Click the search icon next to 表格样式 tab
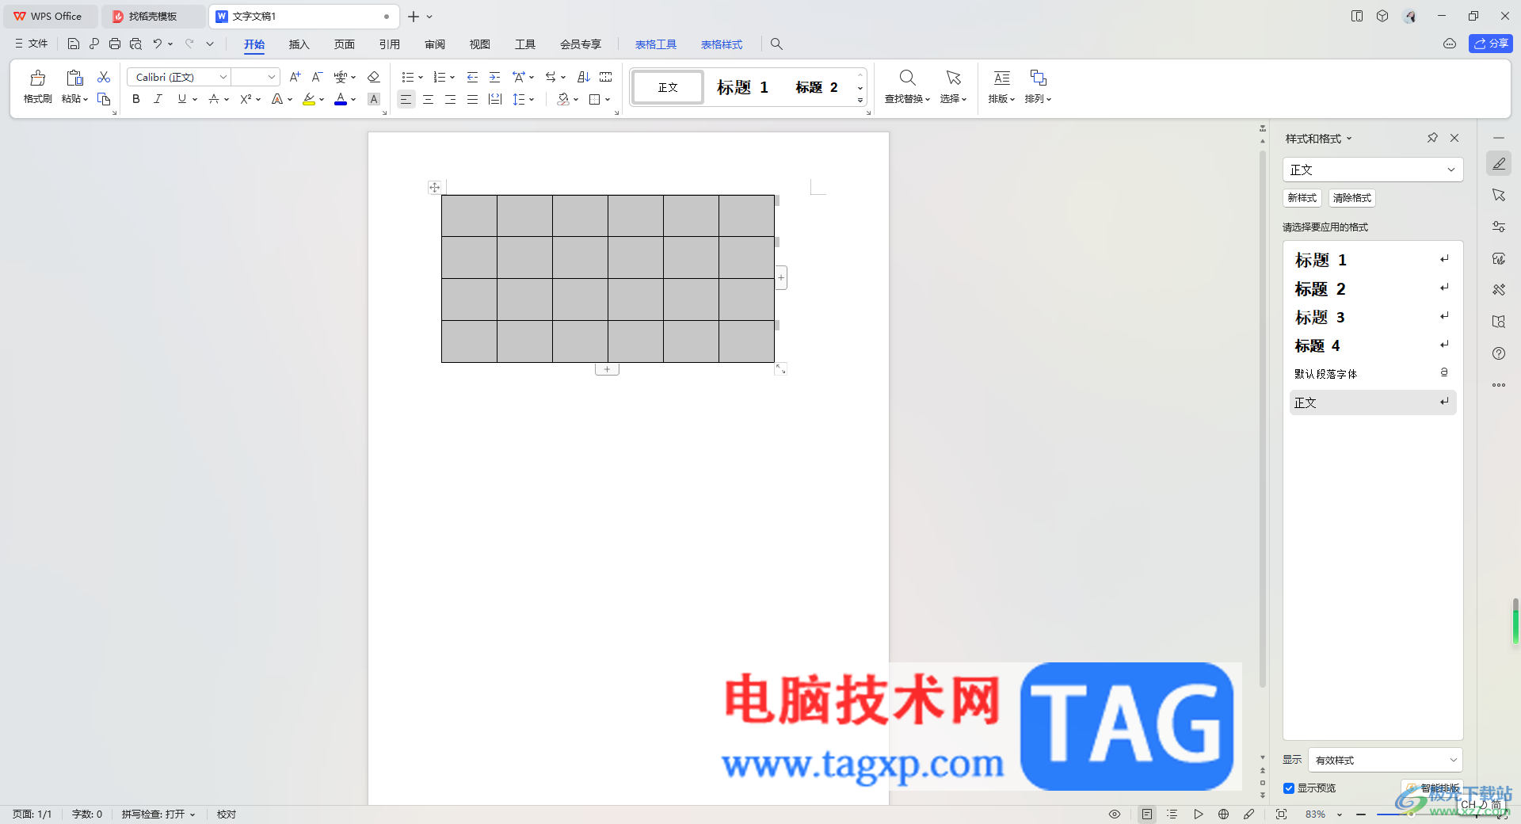This screenshot has height=824, width=1521. pos(776,44)
